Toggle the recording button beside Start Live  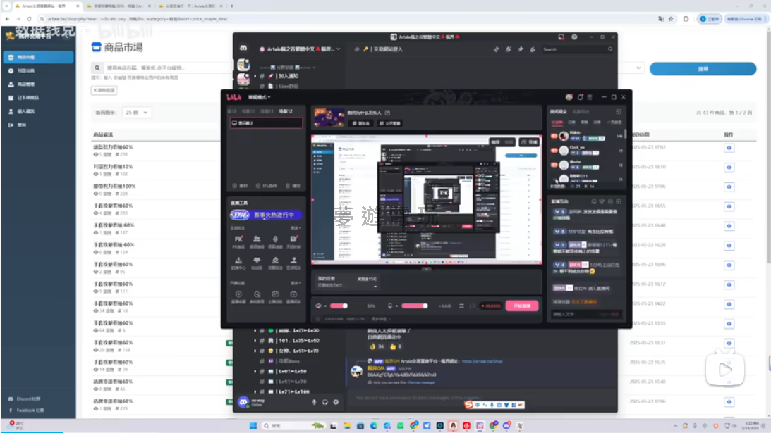(x=491, y=306)
